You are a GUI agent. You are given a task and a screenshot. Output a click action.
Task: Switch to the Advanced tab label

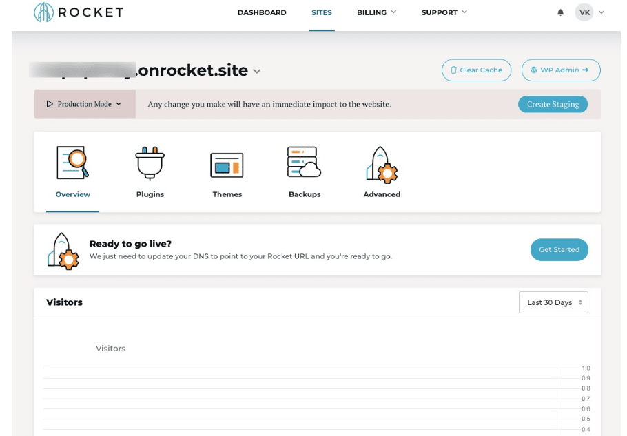click(x=382, y=194)
